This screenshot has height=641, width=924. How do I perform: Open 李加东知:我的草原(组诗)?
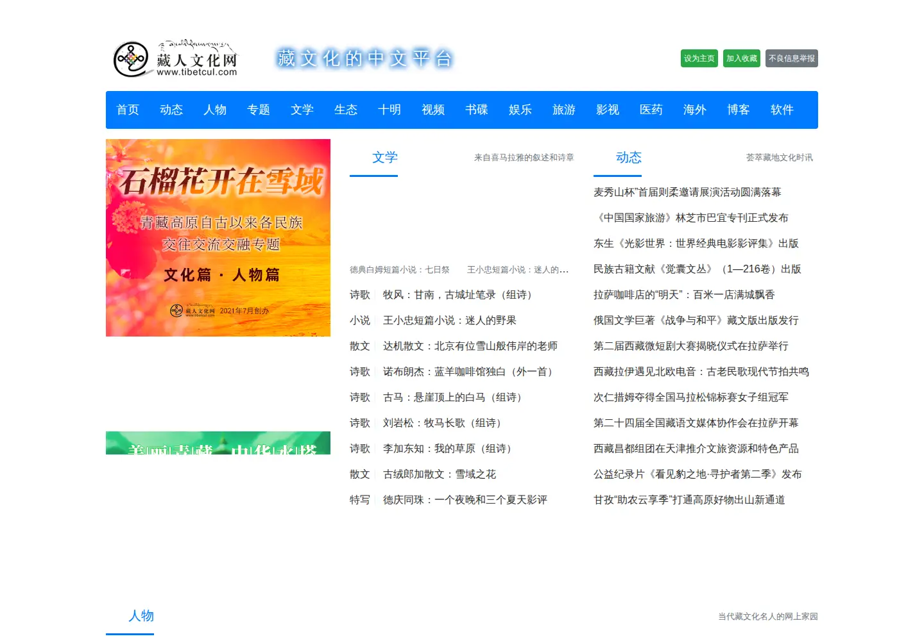[449, 449]
